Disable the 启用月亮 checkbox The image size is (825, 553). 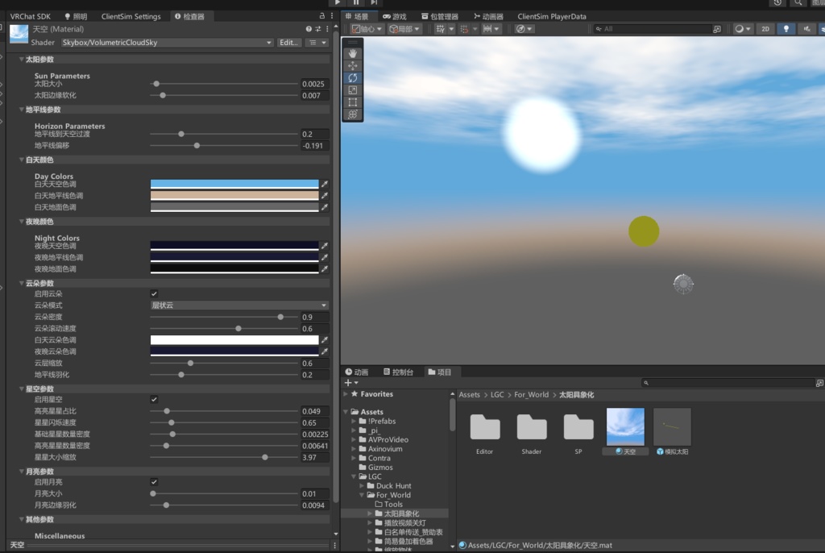(155, 483)
